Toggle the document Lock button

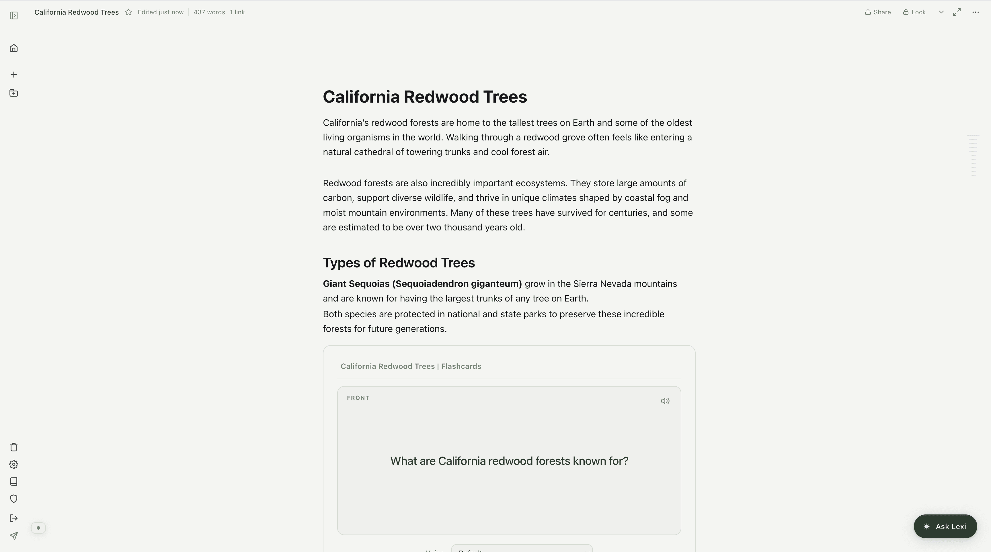[x=914, y=12]
